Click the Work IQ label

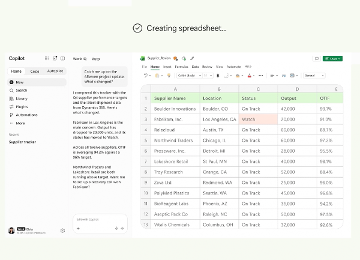click(x=80, y=59)
